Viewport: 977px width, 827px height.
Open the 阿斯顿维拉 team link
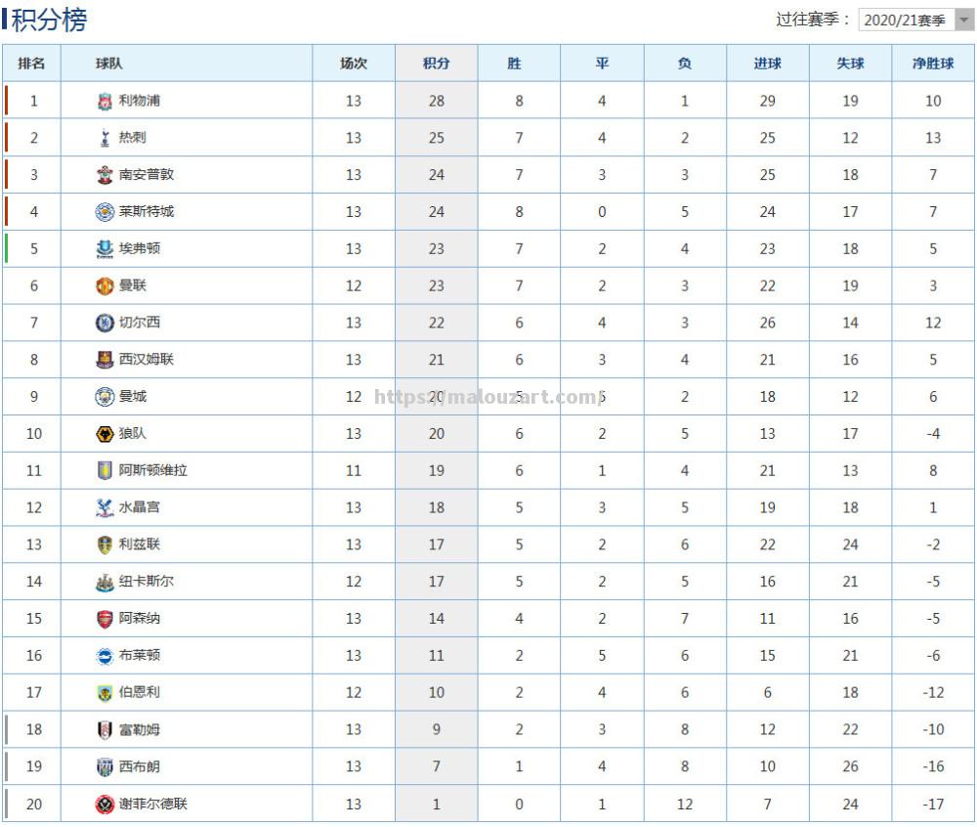pos(152,470)
